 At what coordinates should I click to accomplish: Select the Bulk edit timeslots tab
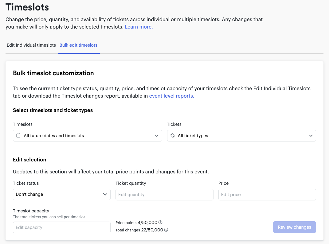(x=78, y=45)
